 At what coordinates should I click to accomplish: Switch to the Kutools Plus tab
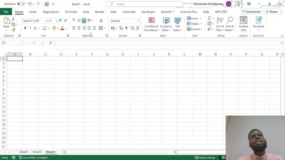pos(188,12)
